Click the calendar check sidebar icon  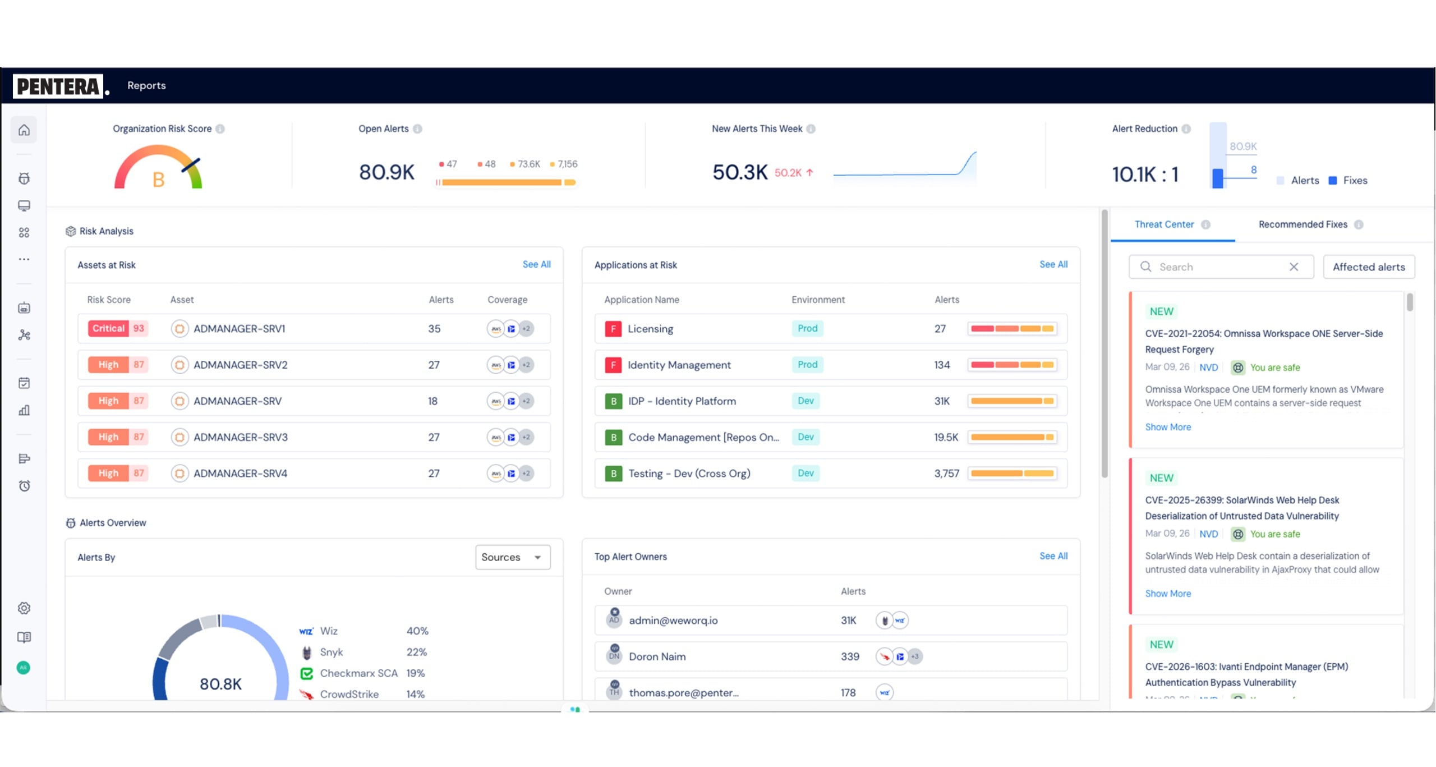[x=24, y=383]
